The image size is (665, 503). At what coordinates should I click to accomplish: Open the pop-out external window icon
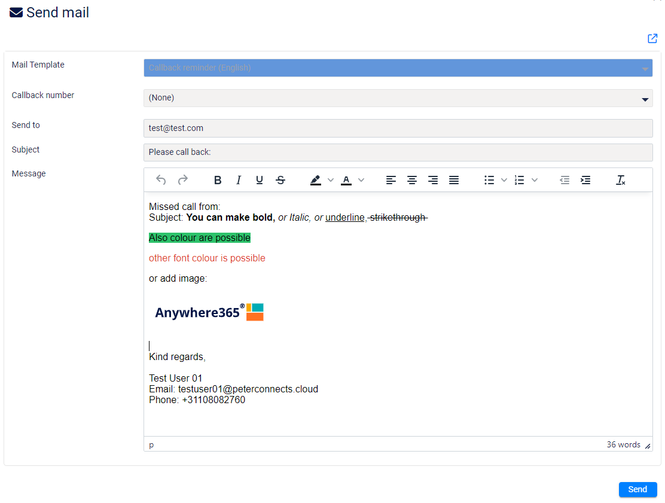tap(652, 38)
